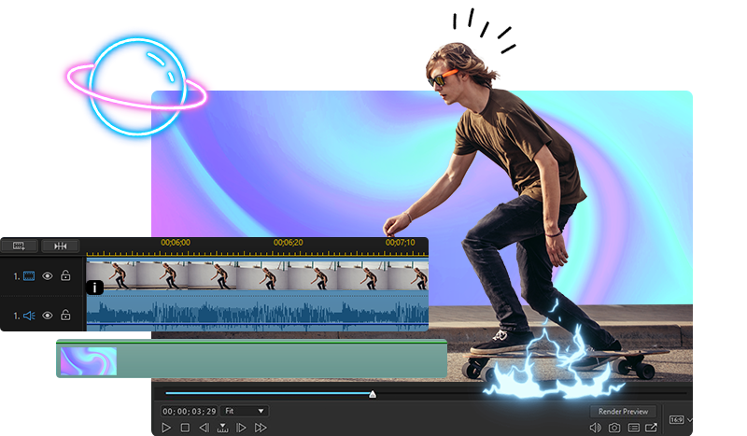This screenshot has width=747, height=436.
Task: Open the 16:9 aspect ratio dropdown
Action: pos(681,420)
